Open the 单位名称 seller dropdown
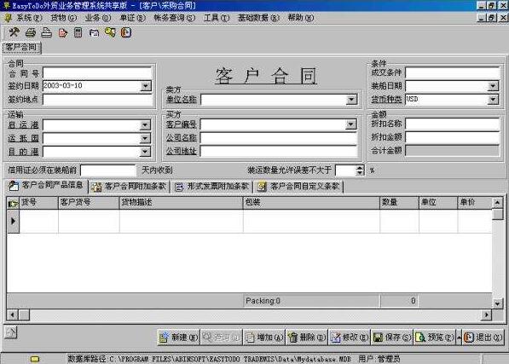Screen dimensions: 509x364 pos(351,100)
